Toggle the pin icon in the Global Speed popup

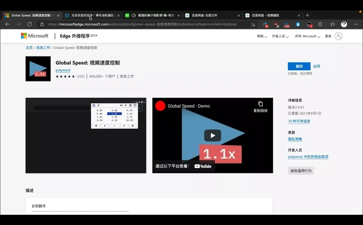click(98, 105)
